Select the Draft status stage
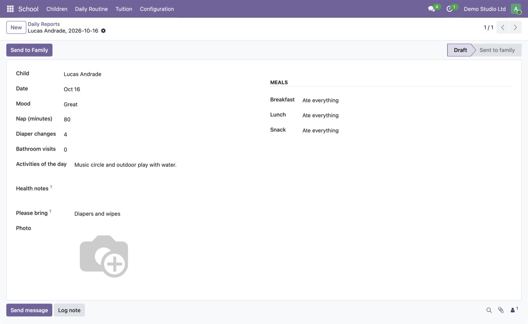The width and height of the screenshot is (528, 324). [460, 50]
